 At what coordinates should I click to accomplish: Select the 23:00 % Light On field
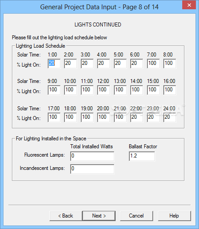pyautogui.click(x=153, y=117)
